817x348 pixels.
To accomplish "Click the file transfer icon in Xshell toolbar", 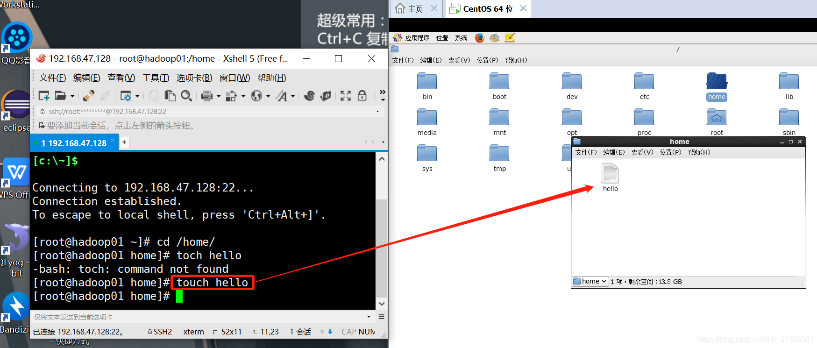I will tap(231, 96).
